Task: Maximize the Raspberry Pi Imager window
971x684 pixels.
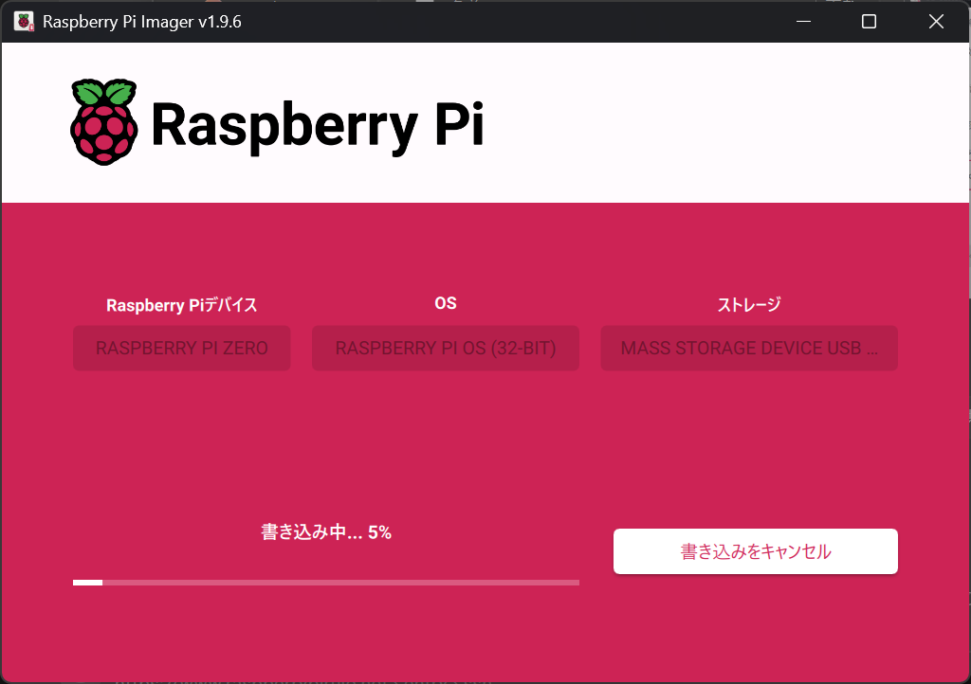Action: [x=869, y=21]
